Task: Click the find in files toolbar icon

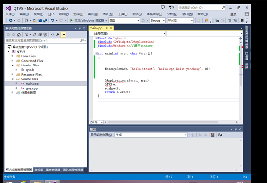Action: pyautogui.click(x=206, y=20)
